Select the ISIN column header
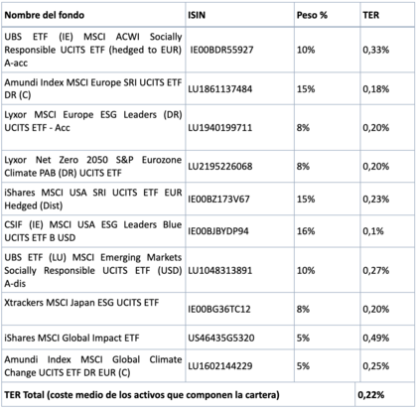The height and width of the screenshot is (408, 417). (197, 15)
